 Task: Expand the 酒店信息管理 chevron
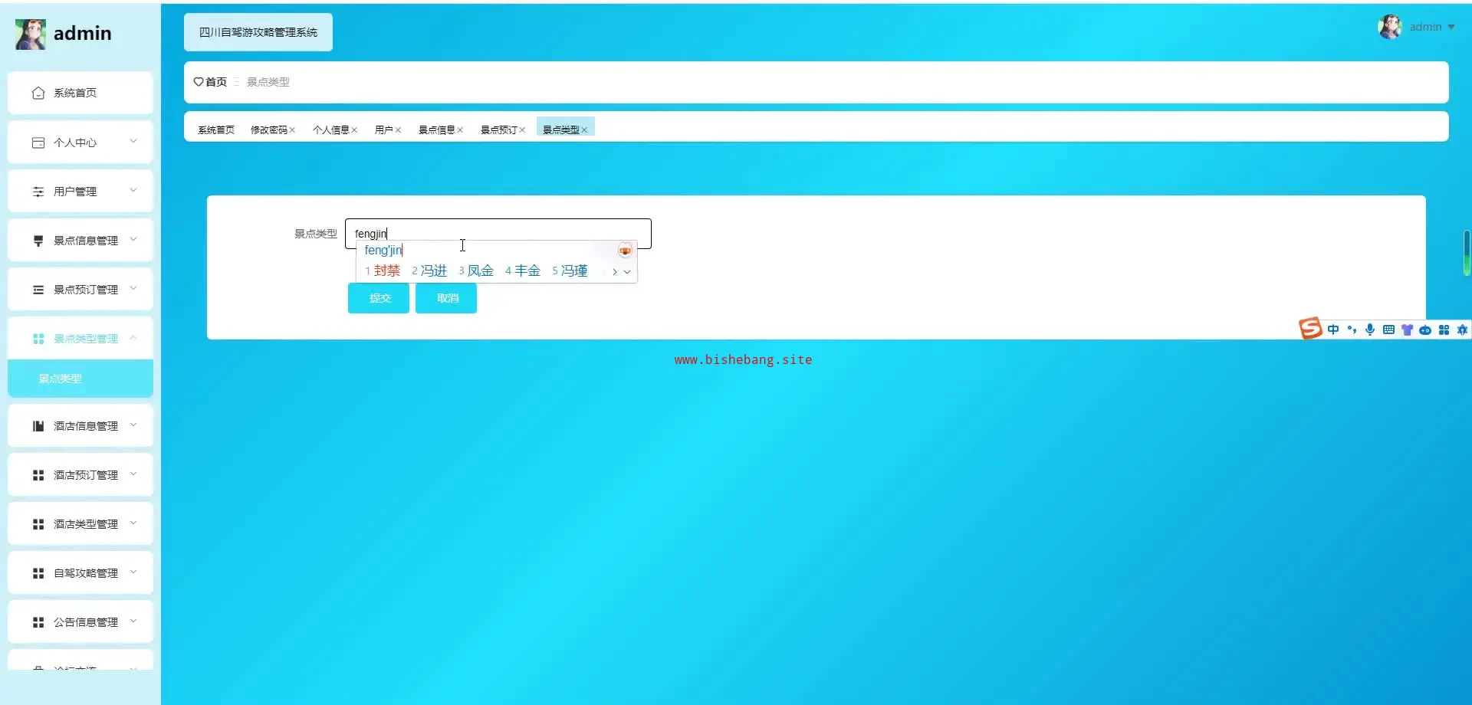pyautogui.click(x=133, y=425)
